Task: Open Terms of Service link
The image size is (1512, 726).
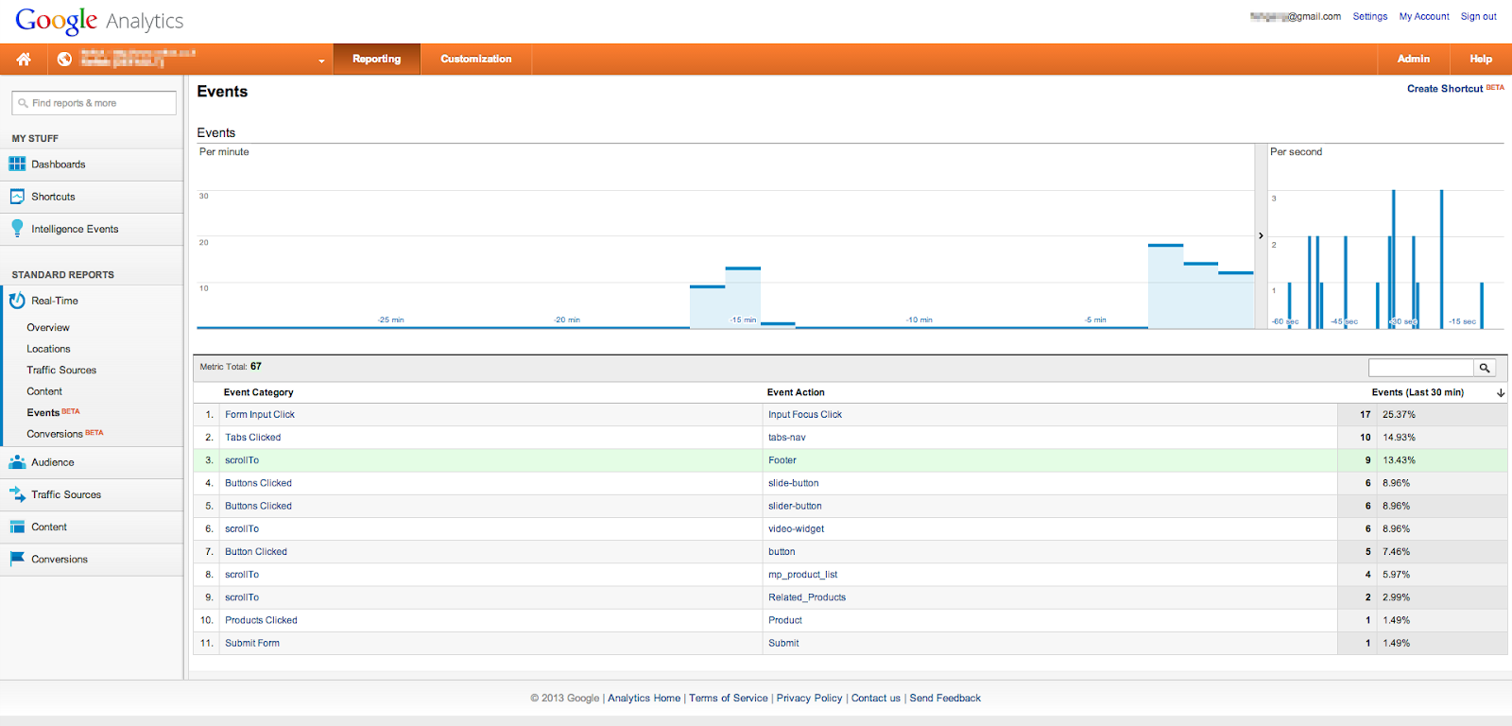Action: coord(729,699)
